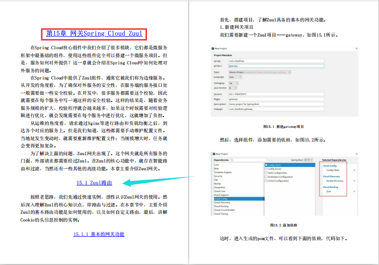Click the 'Cloud Routing' heading in Selected Dependencies
Image resolution: width=379 pixels, height=265 pixels.
click(x=331, y=187)
